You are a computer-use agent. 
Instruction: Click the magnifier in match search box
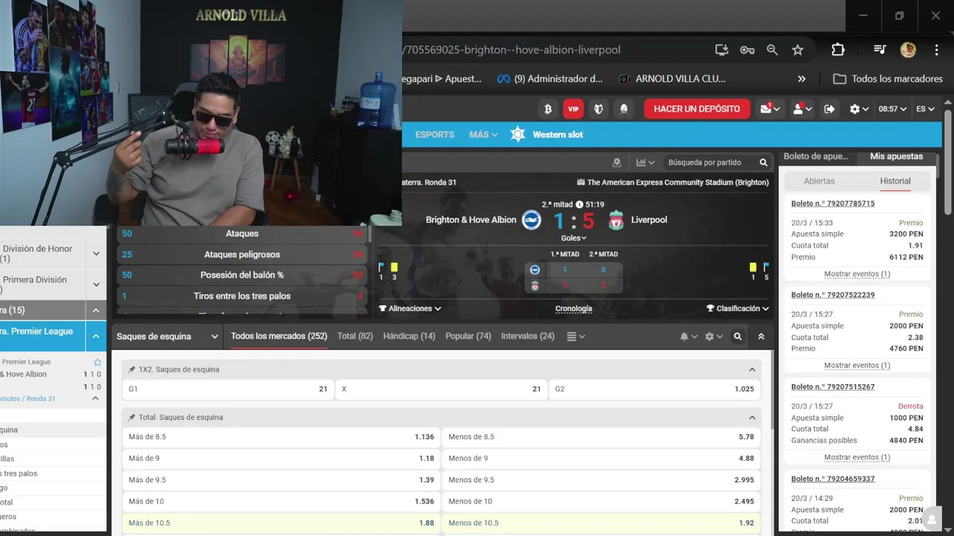pos(763,162)
